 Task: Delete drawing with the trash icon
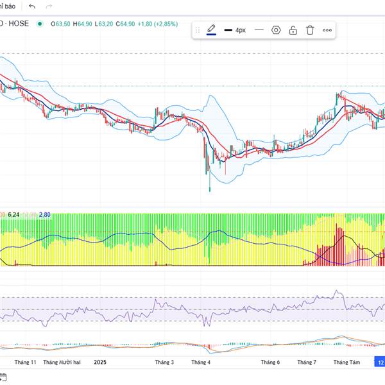coord(310,30)
